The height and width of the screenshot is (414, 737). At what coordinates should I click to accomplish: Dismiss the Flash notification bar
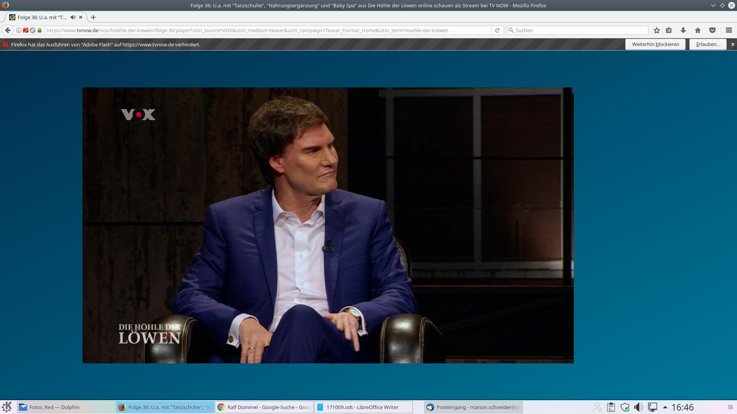[732, 44]
